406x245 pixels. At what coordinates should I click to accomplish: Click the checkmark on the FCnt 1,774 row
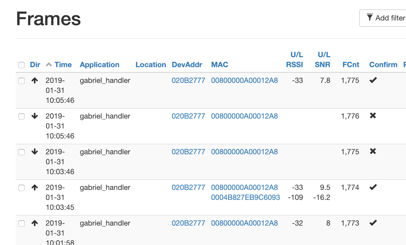373,187
